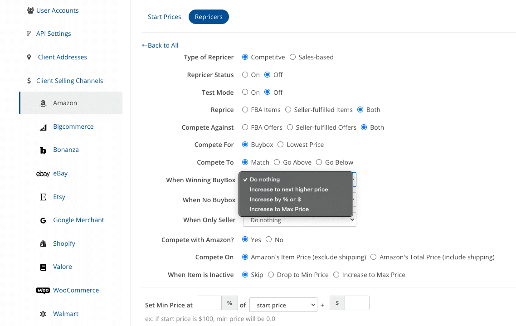The height and width of the screenshot is (326, 516).
Task: Compete on Amazon's Total Price
Action: pos(373,257)
